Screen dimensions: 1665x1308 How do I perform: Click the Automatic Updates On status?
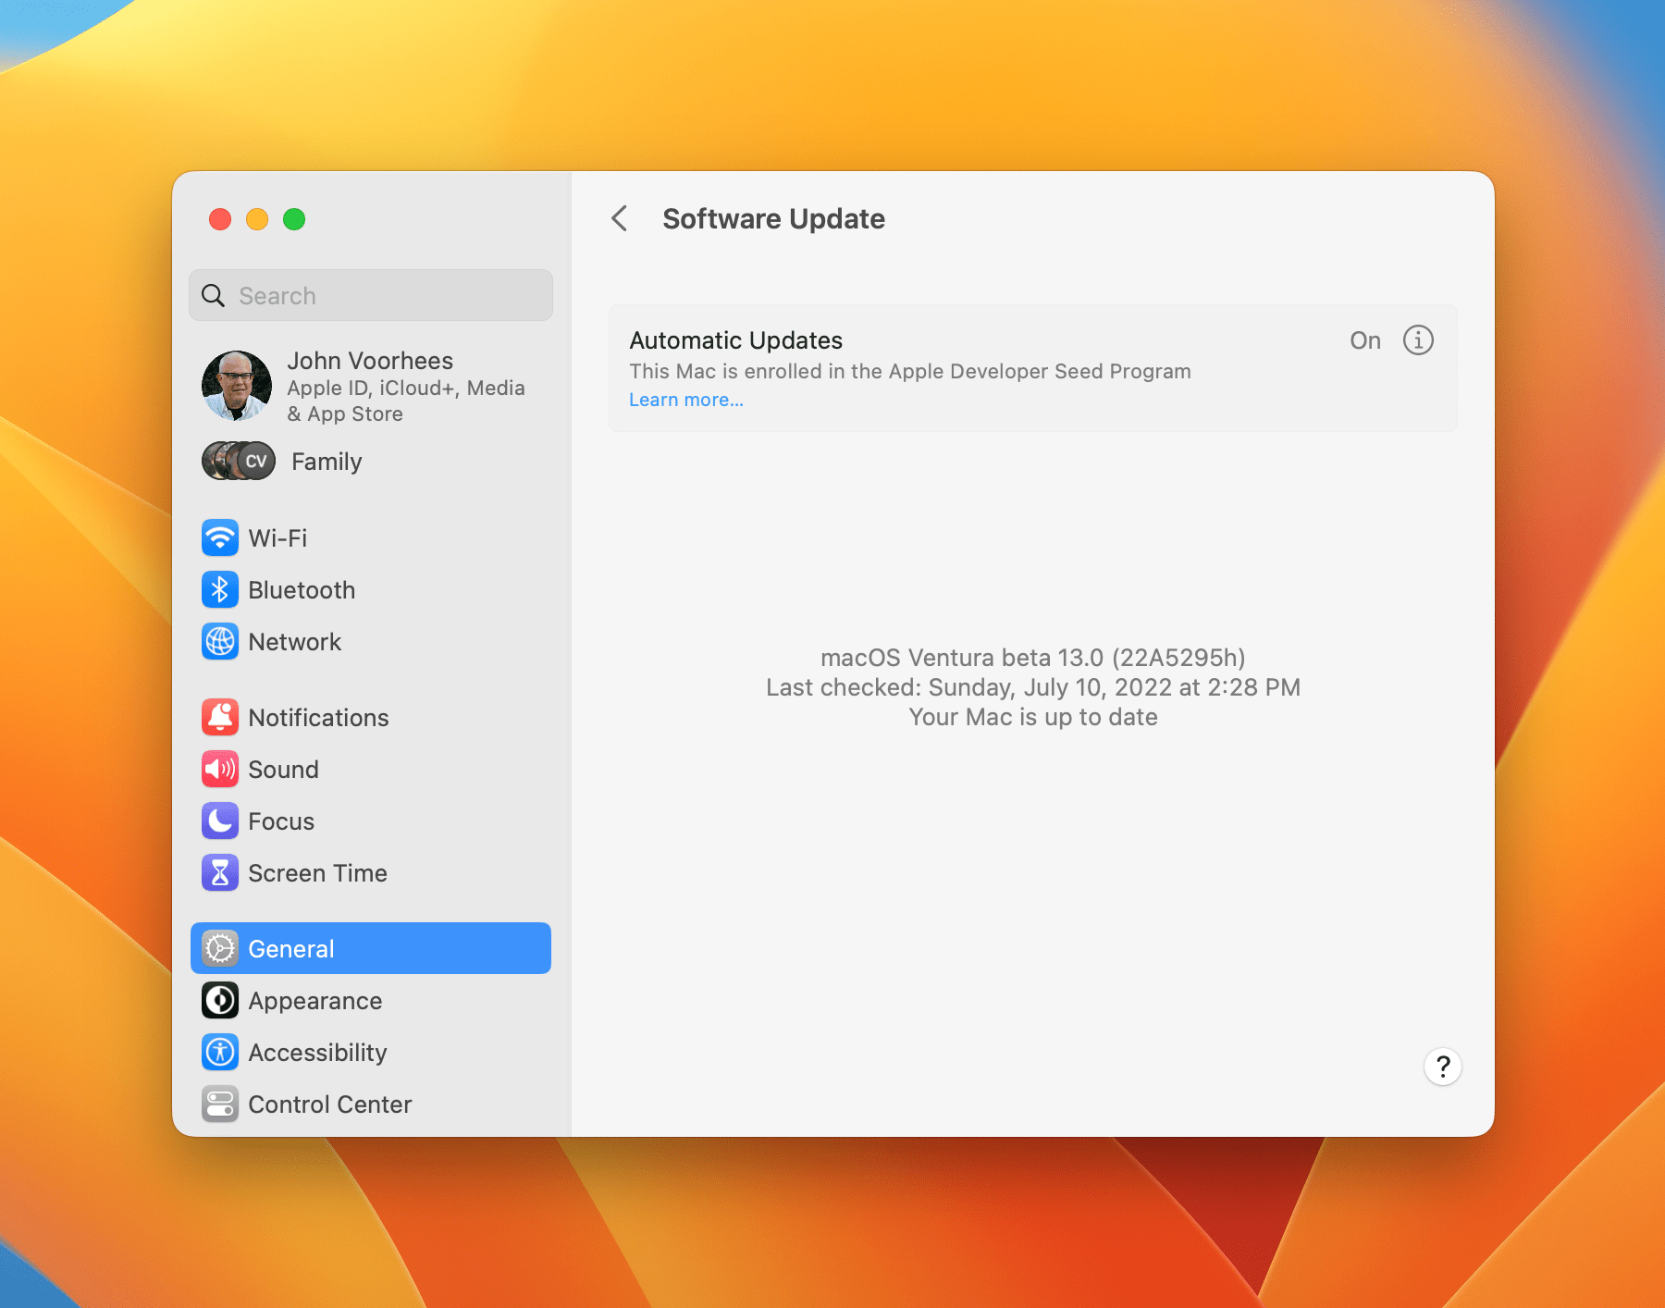pos(1365,339)
